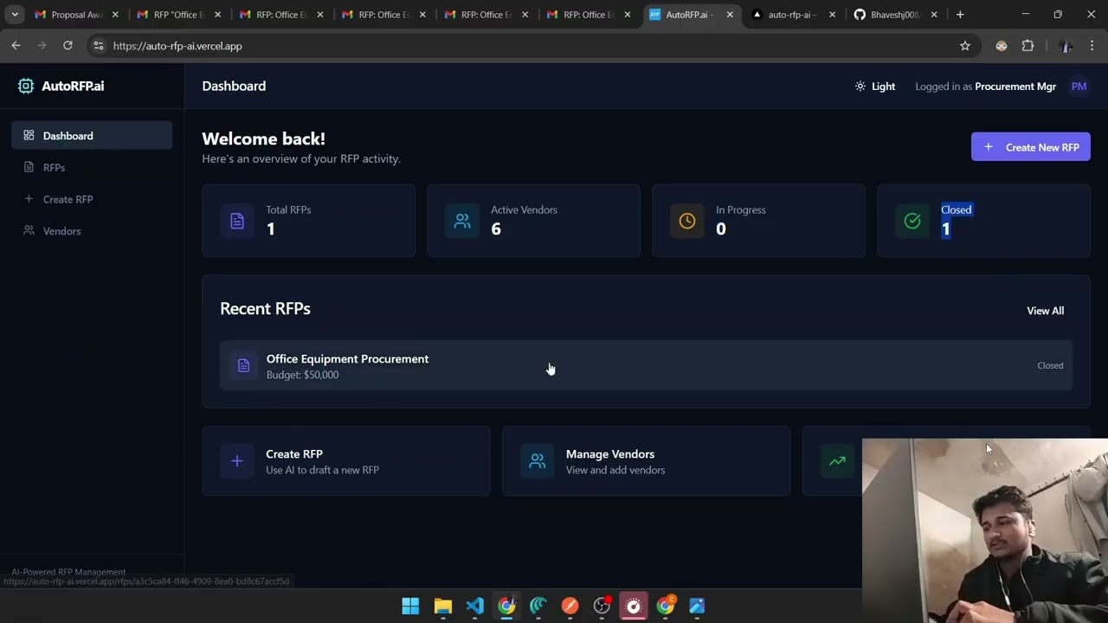Click the PM user avatar
The image size is (1108, 623).
click(x=1079, y=87)
